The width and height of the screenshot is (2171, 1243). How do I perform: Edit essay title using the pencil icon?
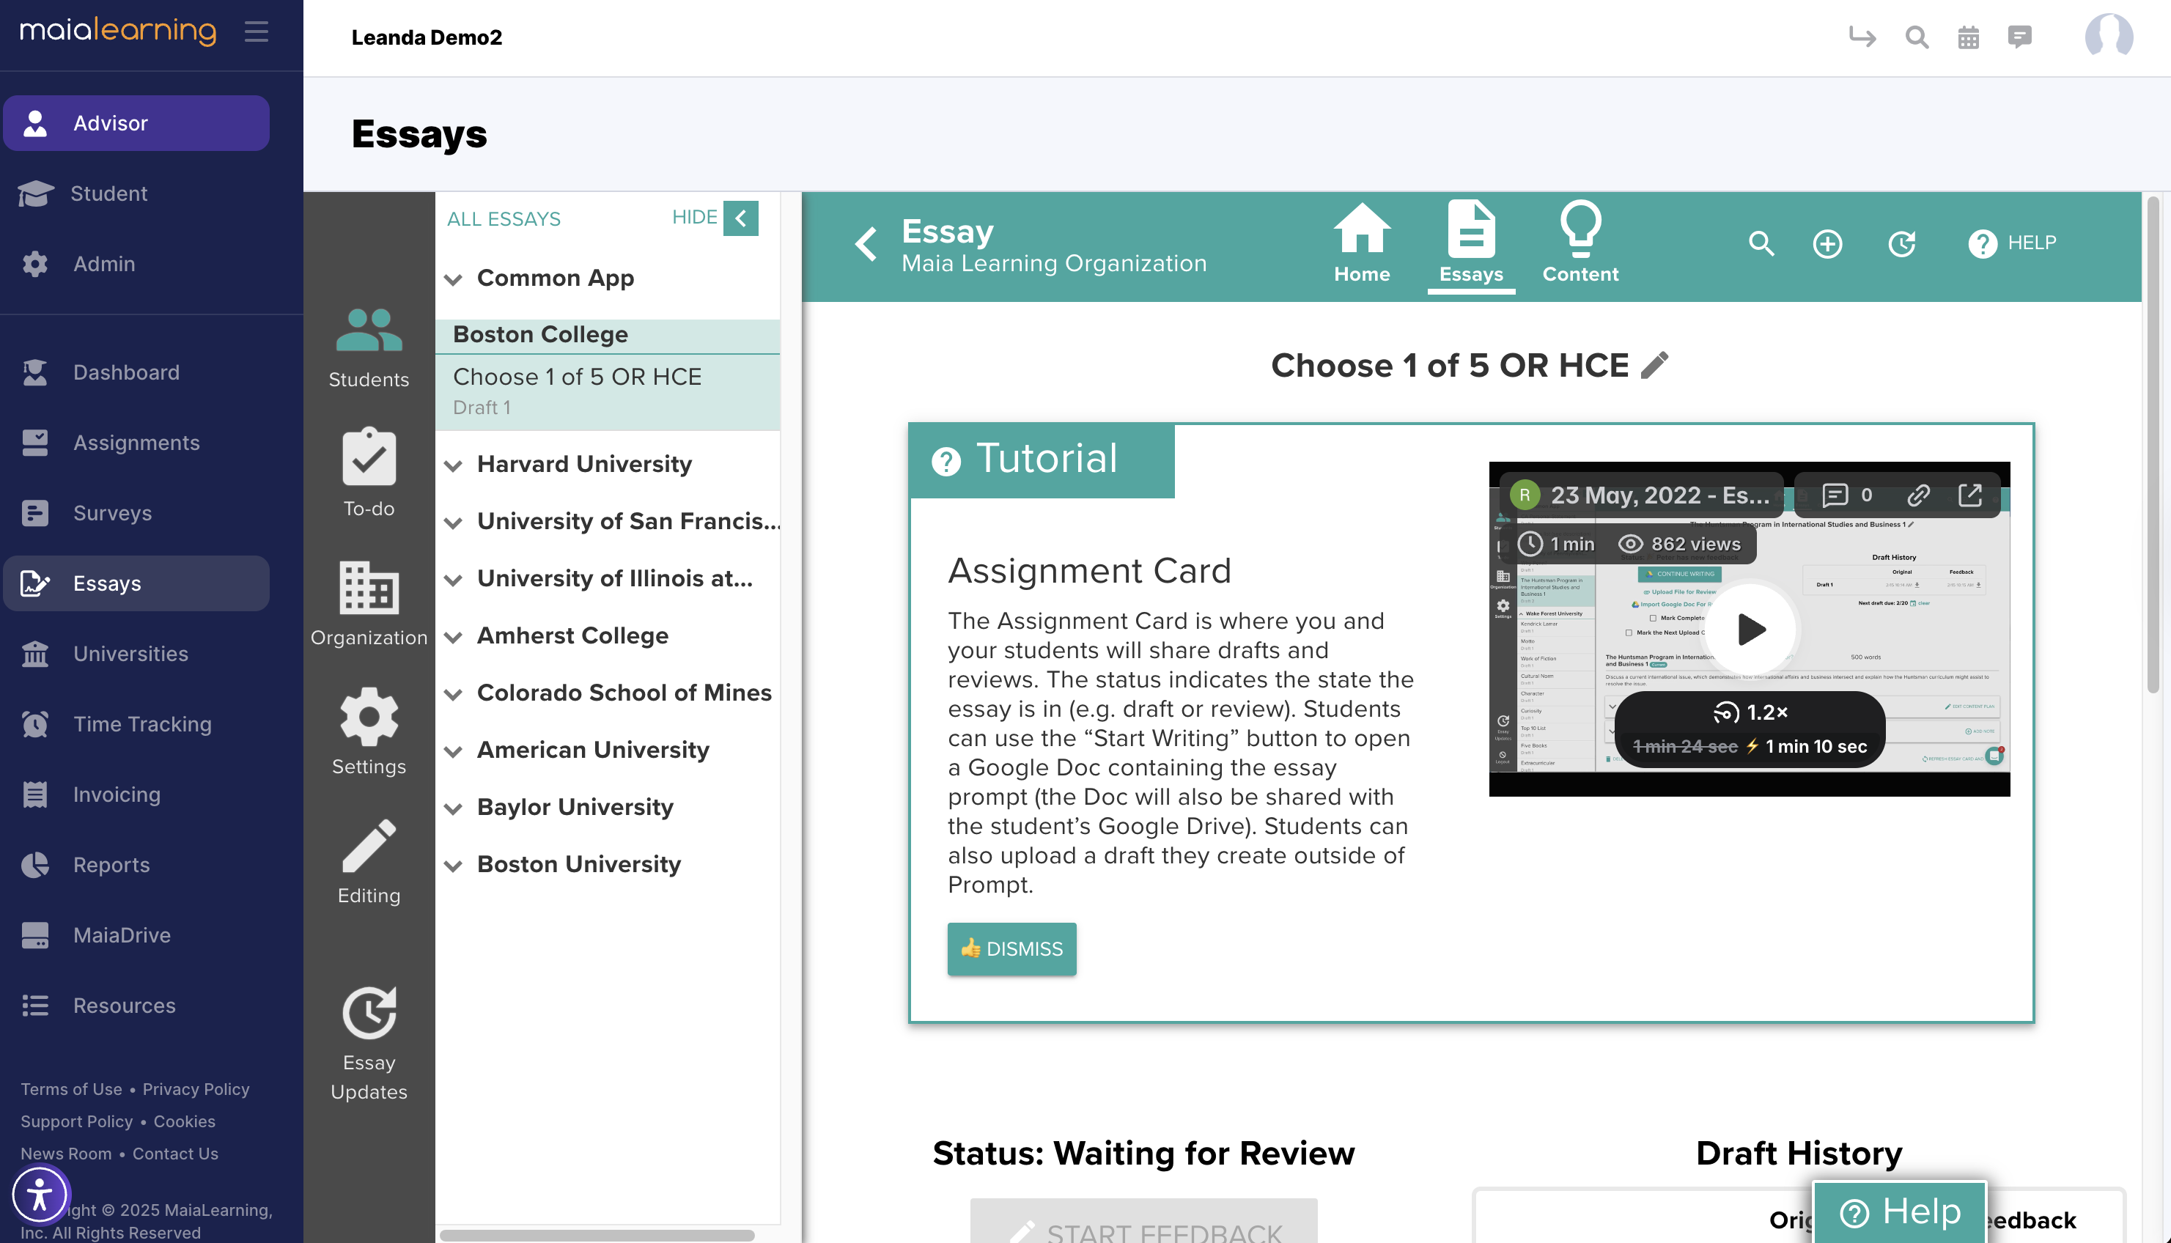coord(1654,366)
